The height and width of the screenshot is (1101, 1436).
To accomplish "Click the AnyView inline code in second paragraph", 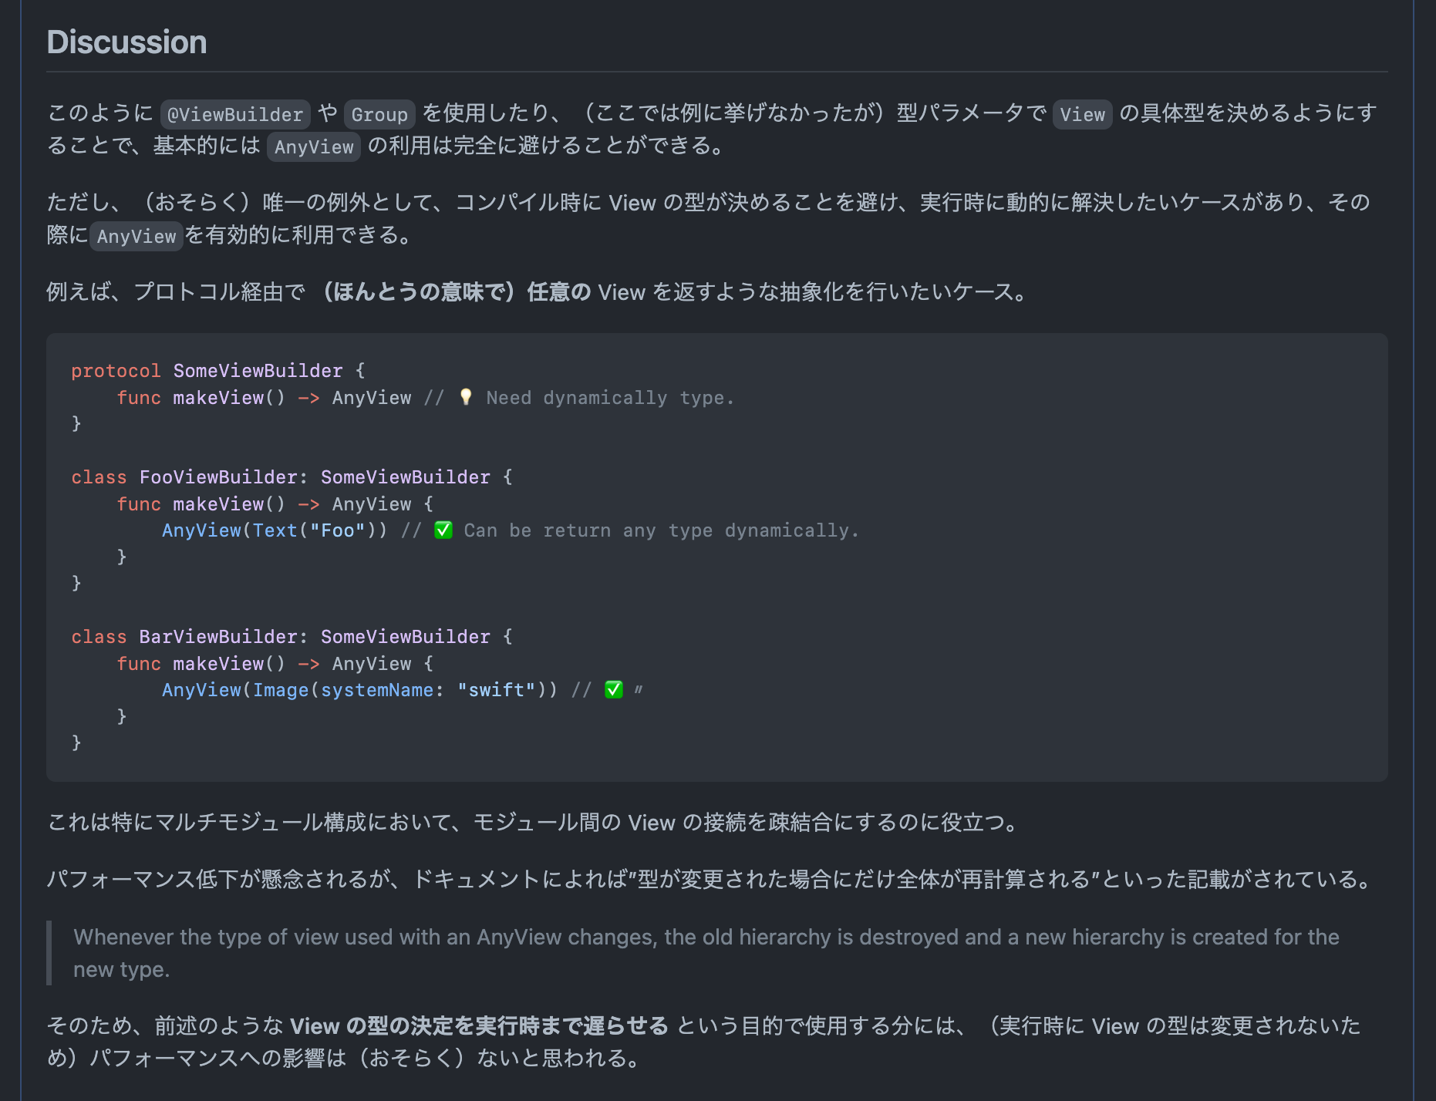I will [x=137, y=236].
